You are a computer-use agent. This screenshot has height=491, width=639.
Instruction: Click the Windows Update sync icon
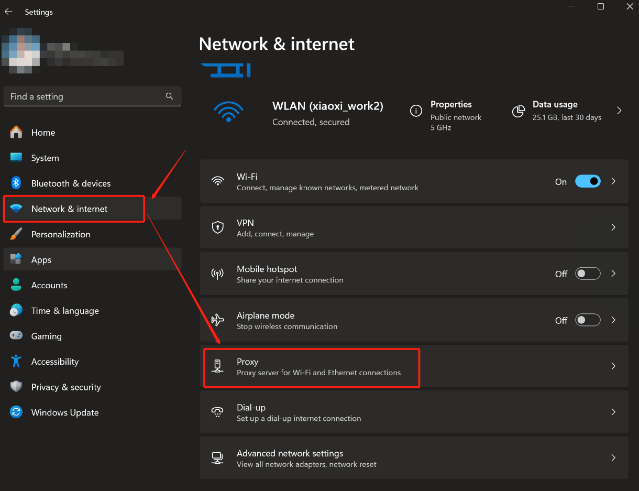click(x=16, y=412)
